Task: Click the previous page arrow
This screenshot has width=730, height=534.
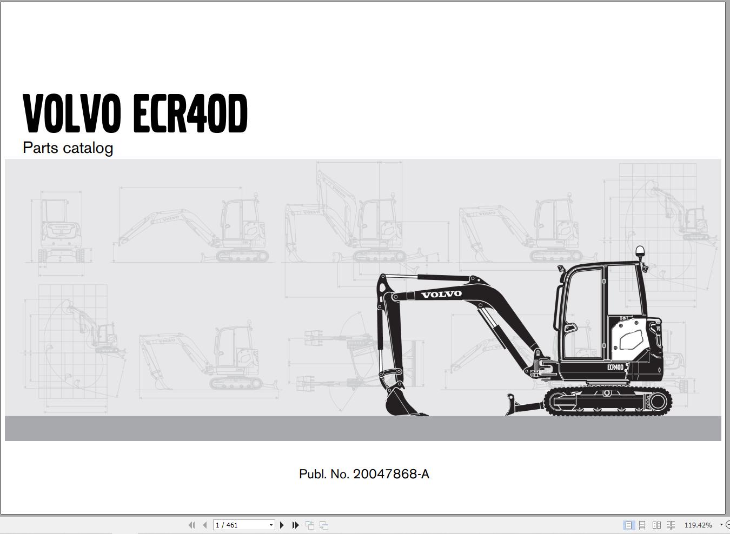Action: [x=204, y=524]
